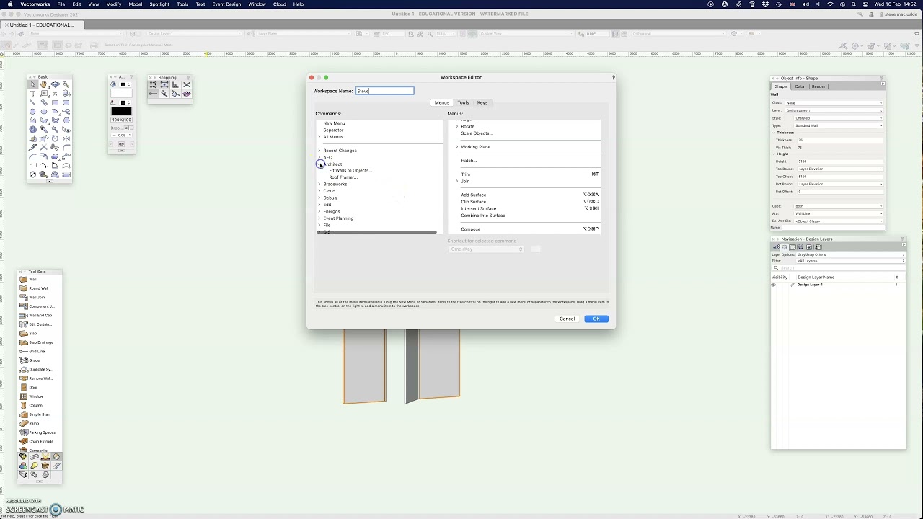
Task: Select the Rectangle tool
Action: click(x=55, y=102)
